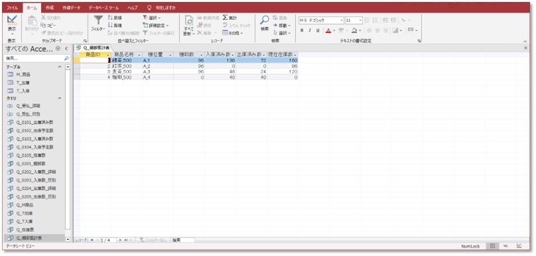
Task: Select the Q_棚卸集計表 document tab
Action: tap(94, 48)
